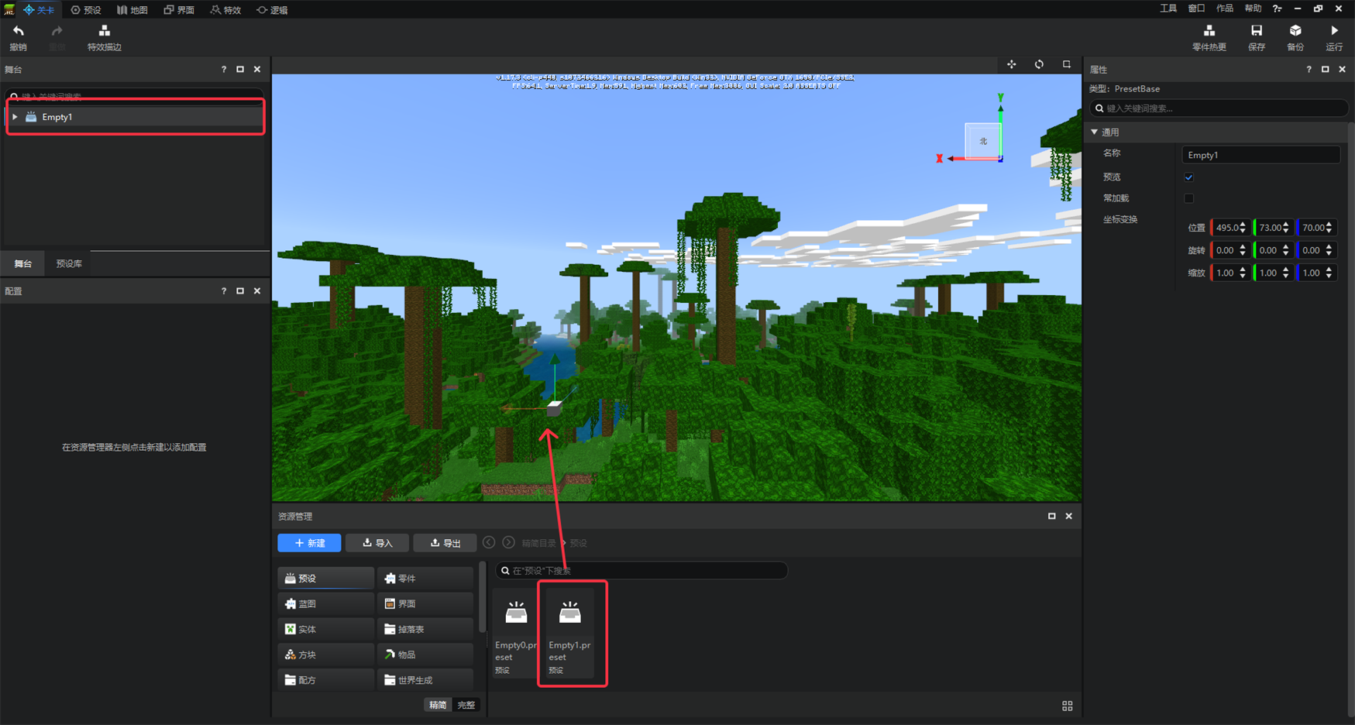This screenshot has height=725, width=1355.
Task: Select the white cube gizmo in viewport
Action: [x=554, y=408]
